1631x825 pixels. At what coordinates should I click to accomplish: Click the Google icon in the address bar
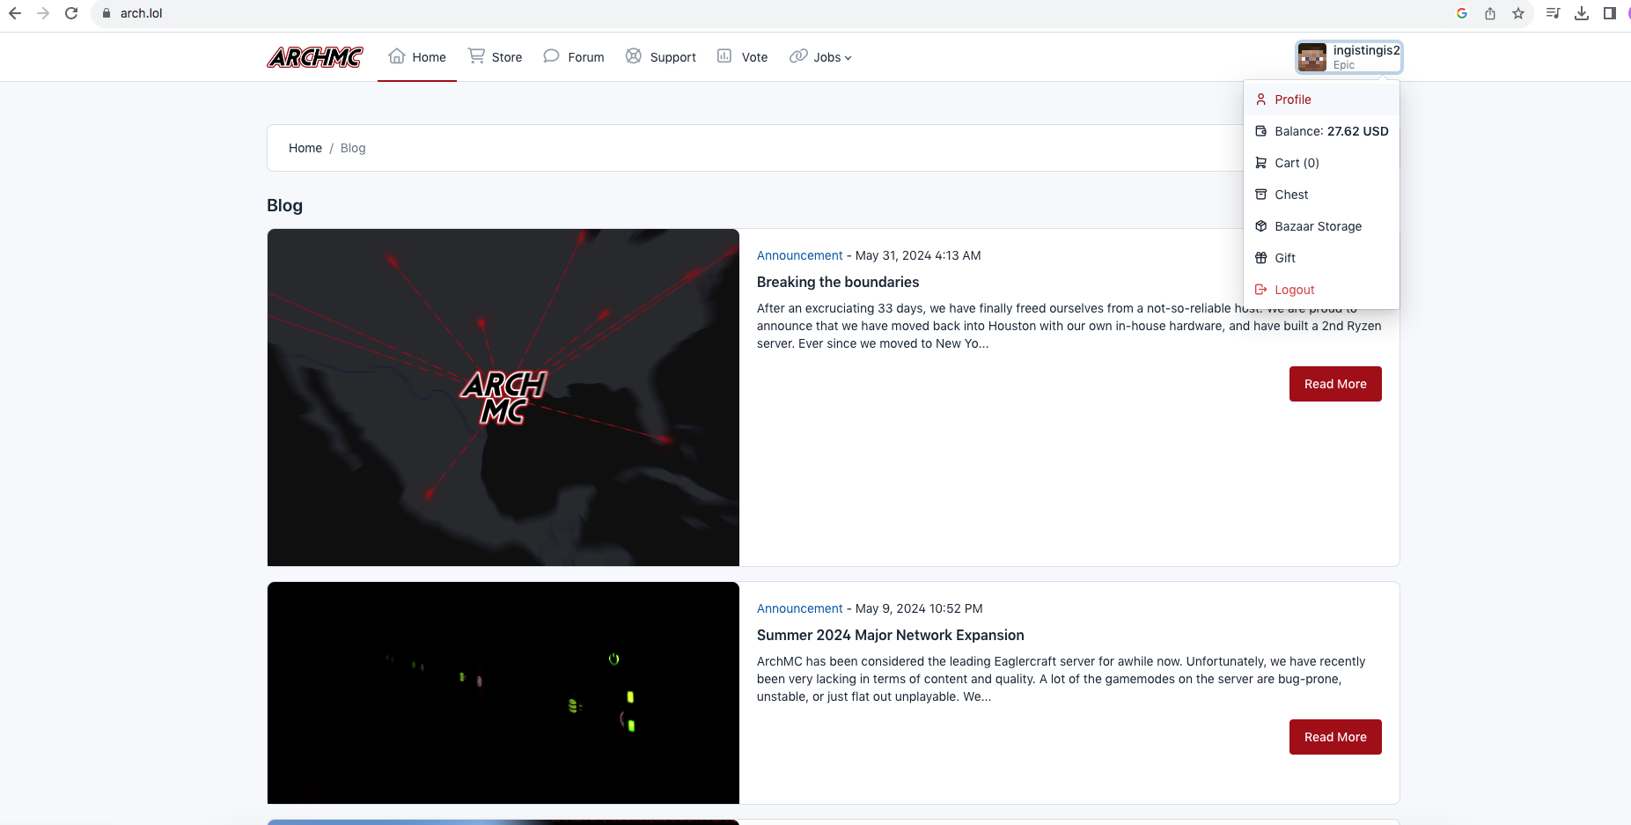coord(1462,13)
